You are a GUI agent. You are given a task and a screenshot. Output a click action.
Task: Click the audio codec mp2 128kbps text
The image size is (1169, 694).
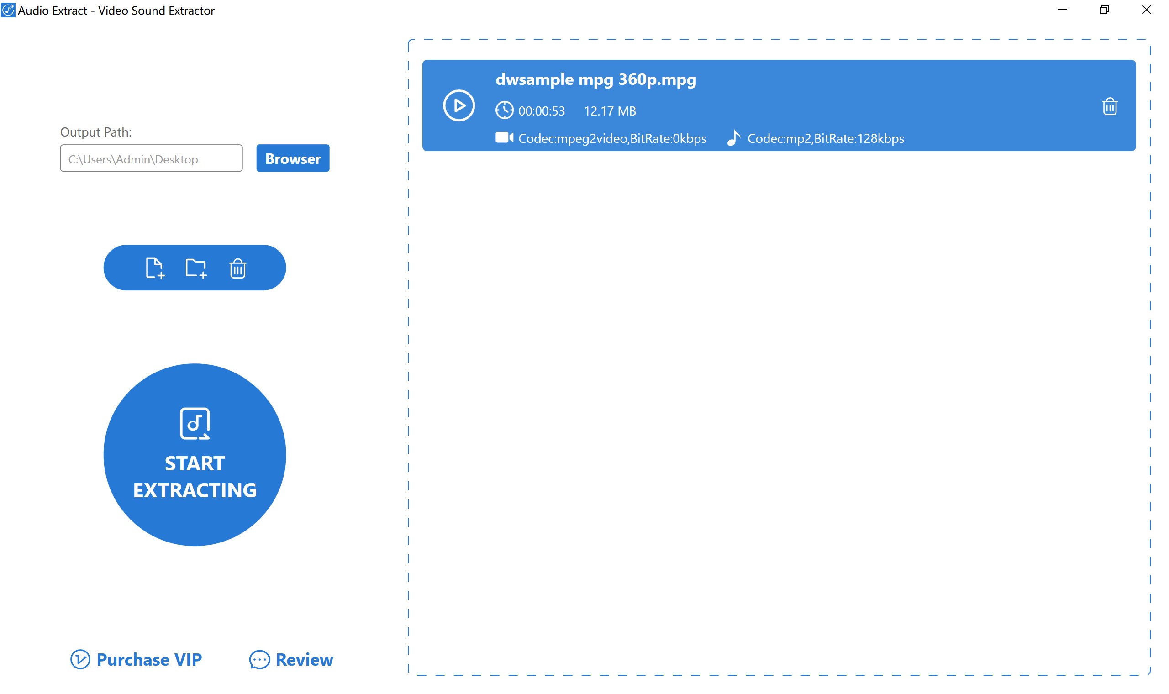tap(825, 139)
